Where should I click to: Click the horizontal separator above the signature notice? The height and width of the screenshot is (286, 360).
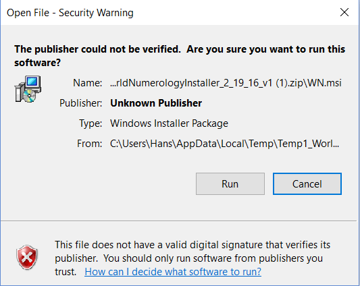pyautogui.click(x=179, y=221)
